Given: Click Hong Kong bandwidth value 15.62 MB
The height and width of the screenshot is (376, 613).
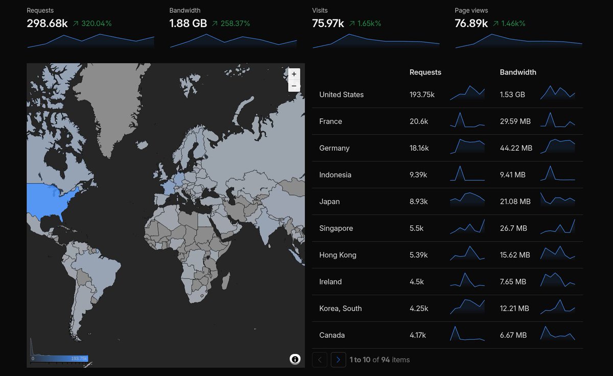Looking at the screenshot, I should pyautogui.click(x=515, y=255).
